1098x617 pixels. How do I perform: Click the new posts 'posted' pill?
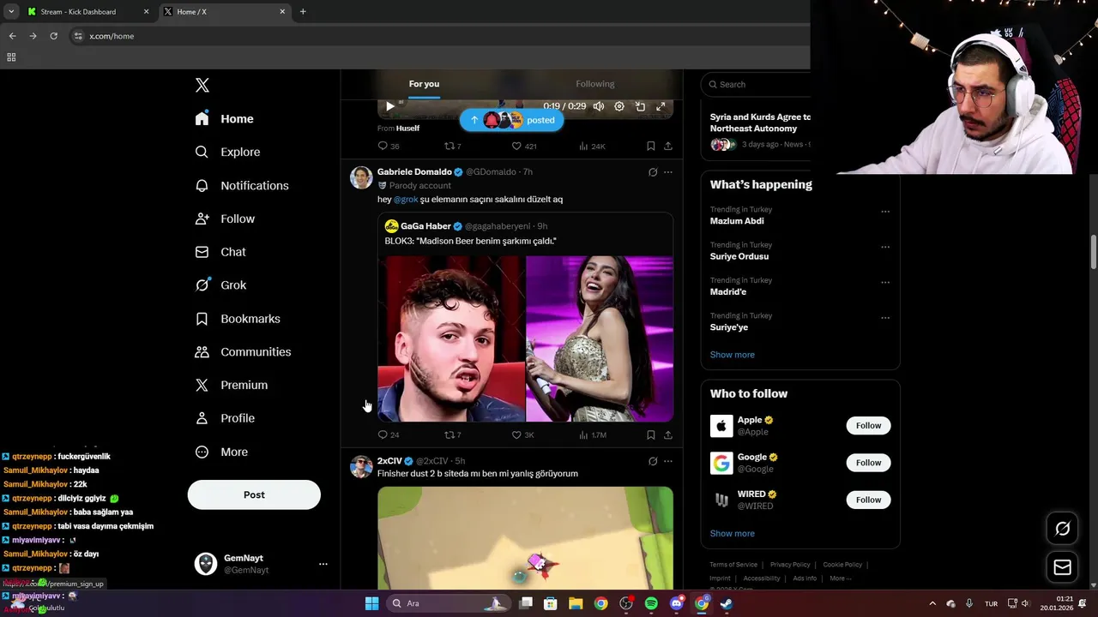(511, 120)
